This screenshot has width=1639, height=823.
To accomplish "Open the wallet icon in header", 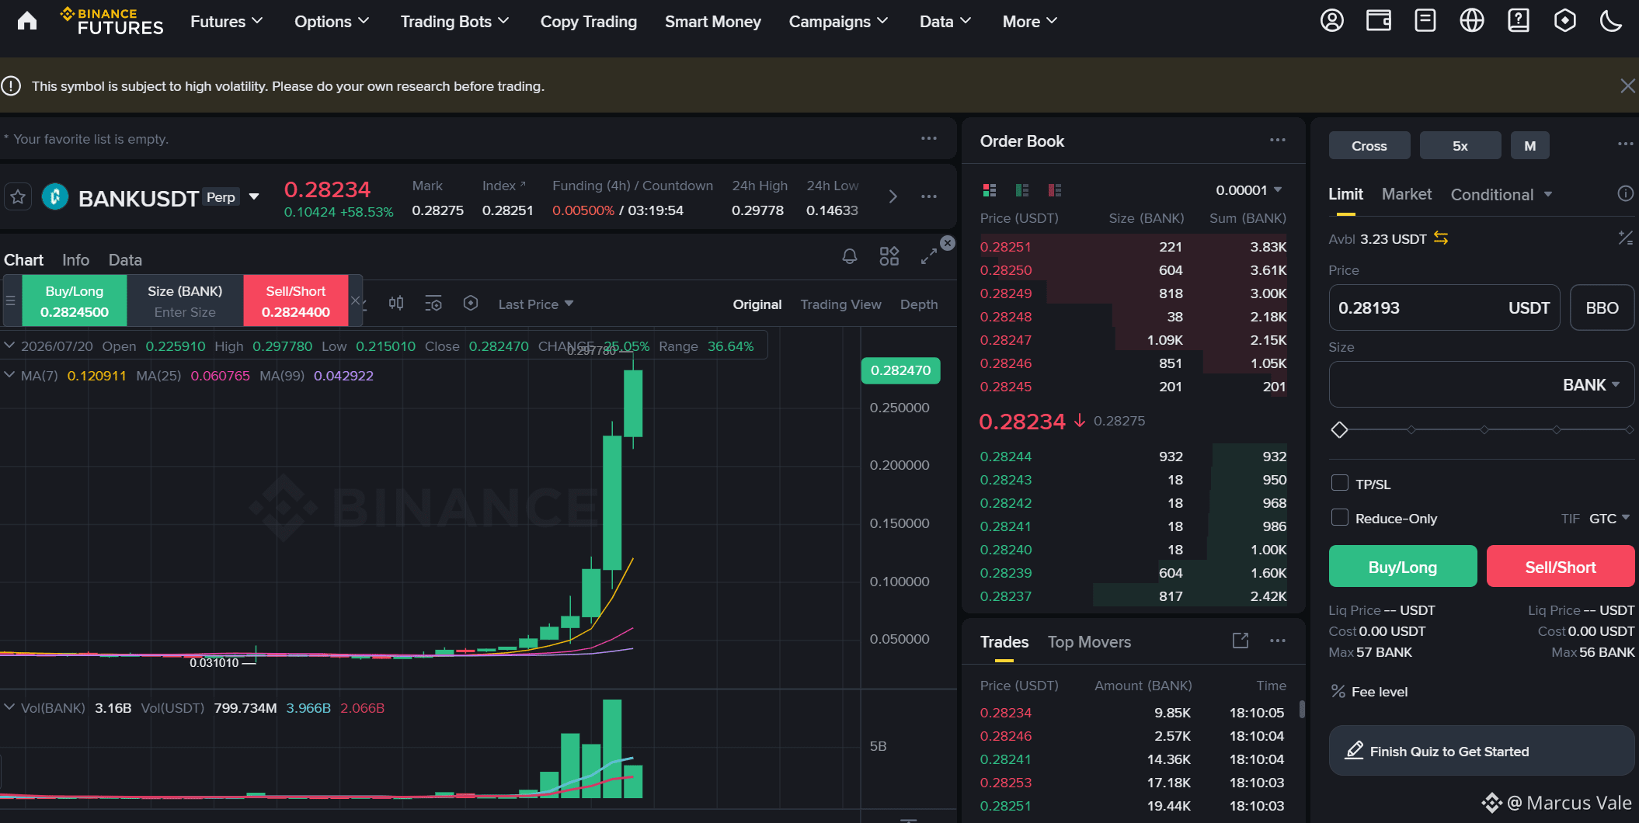I will click(x=1379, y=21).
